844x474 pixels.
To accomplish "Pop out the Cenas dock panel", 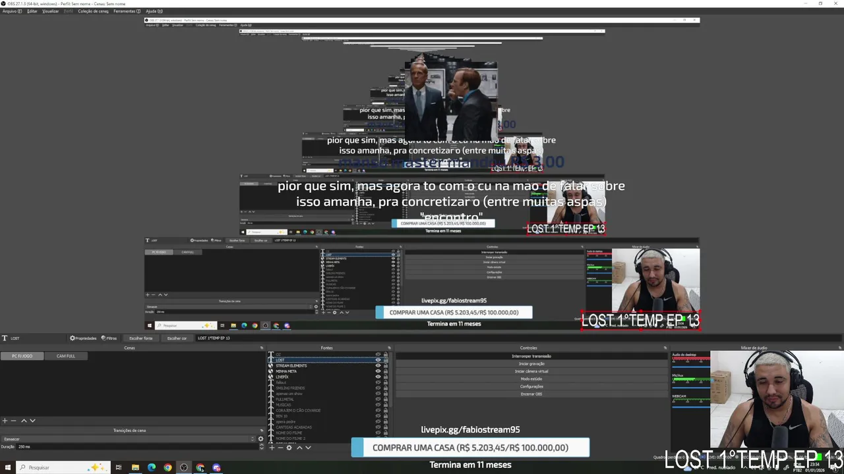I will (262, 348).
